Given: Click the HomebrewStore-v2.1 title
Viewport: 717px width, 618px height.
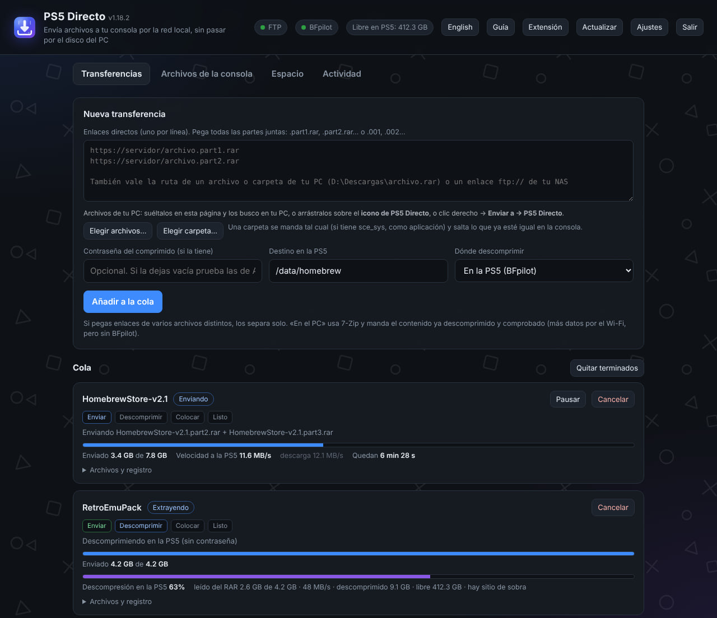Looking at the screenshot, I should (x=125, y=399).
